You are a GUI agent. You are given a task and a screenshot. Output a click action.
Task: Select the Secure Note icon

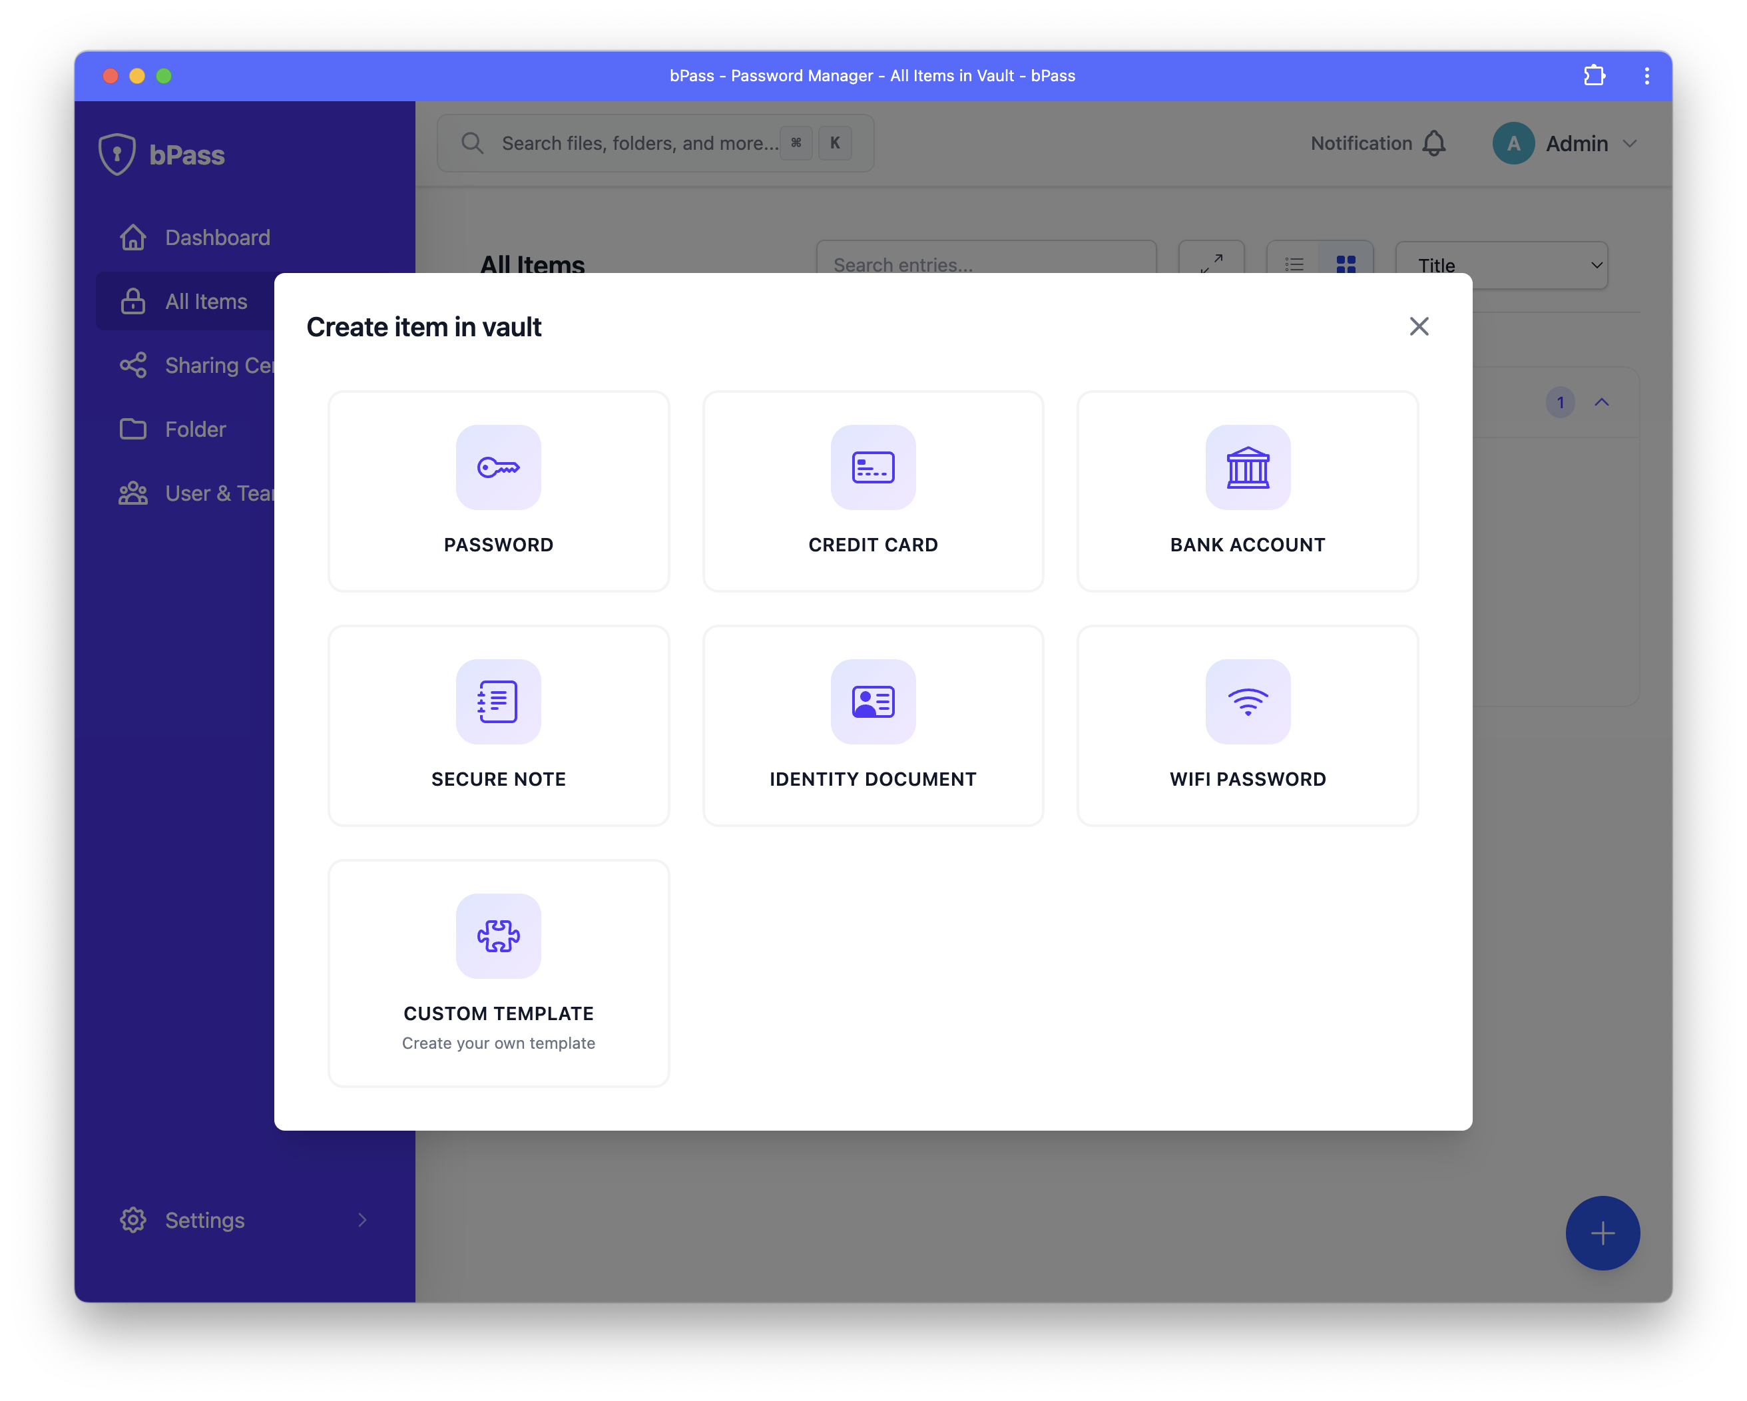pos(498,702)
